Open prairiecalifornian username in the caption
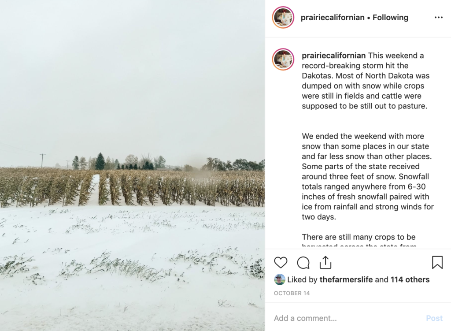 334,56
